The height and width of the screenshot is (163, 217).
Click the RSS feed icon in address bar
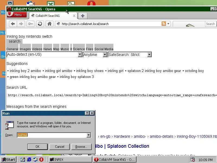[164, 24]
